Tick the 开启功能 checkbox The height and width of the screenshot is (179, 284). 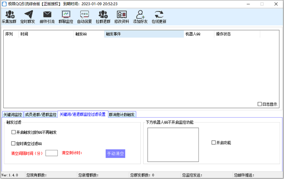[x=214, y=143]
